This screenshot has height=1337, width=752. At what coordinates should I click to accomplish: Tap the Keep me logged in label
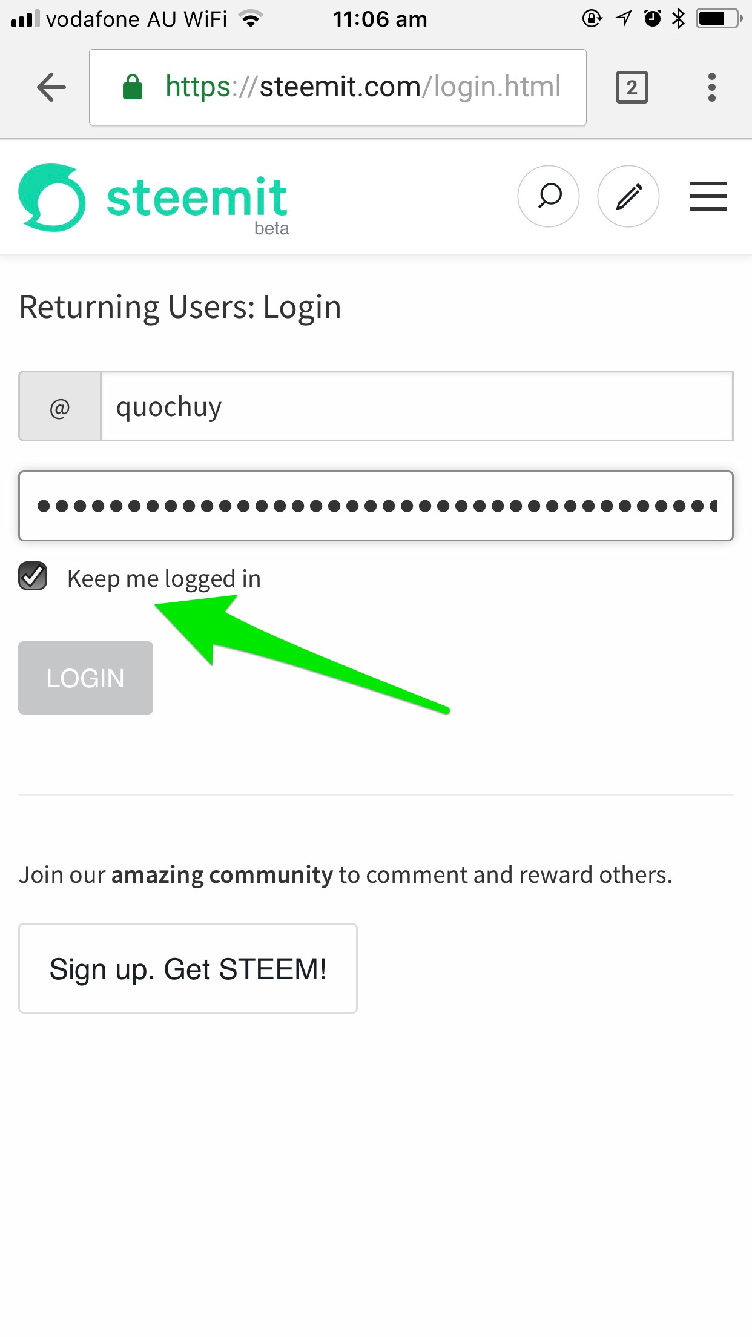pos(164,579)
